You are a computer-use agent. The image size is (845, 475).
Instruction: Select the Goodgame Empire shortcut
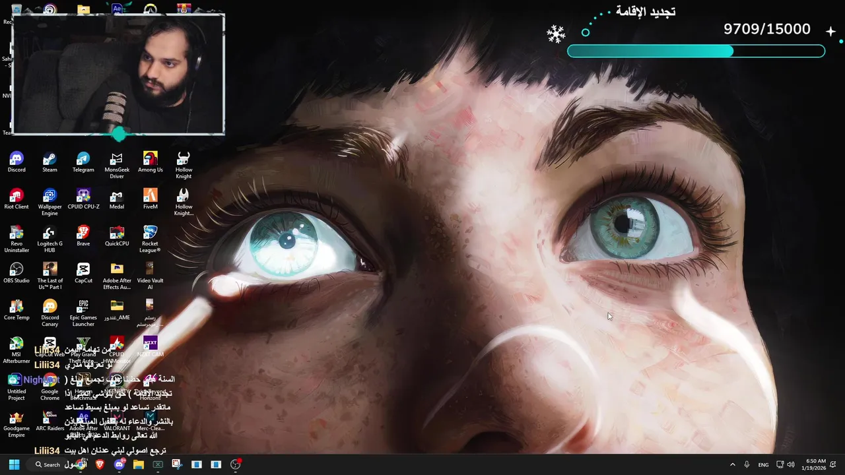pos(17,424)
